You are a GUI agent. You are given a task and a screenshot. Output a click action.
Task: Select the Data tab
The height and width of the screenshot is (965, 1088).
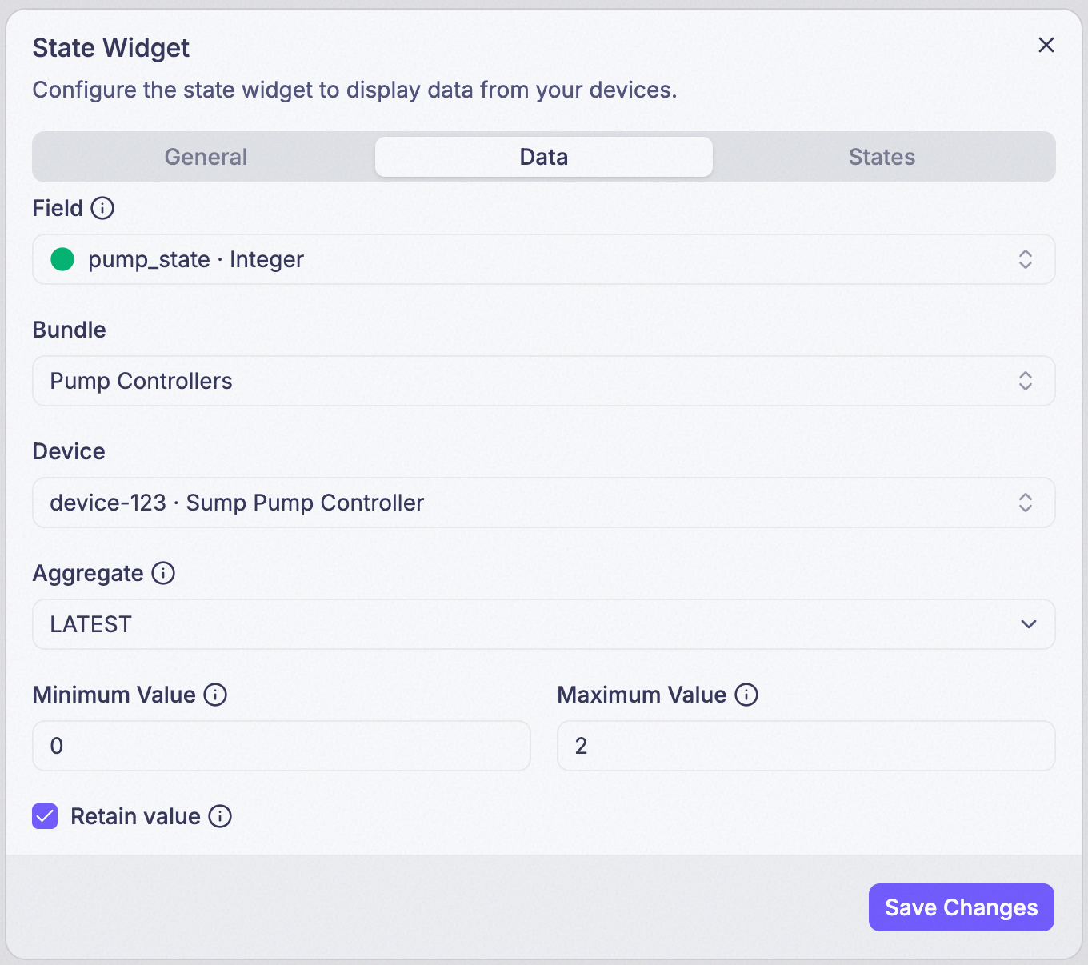[544, 157]
